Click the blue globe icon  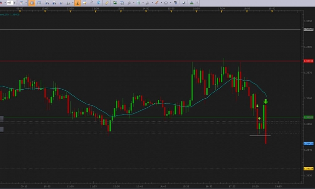point(98,3)
